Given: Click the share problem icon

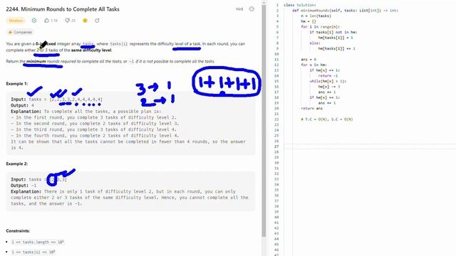Looking at the screenshot, I should (97, 21).
